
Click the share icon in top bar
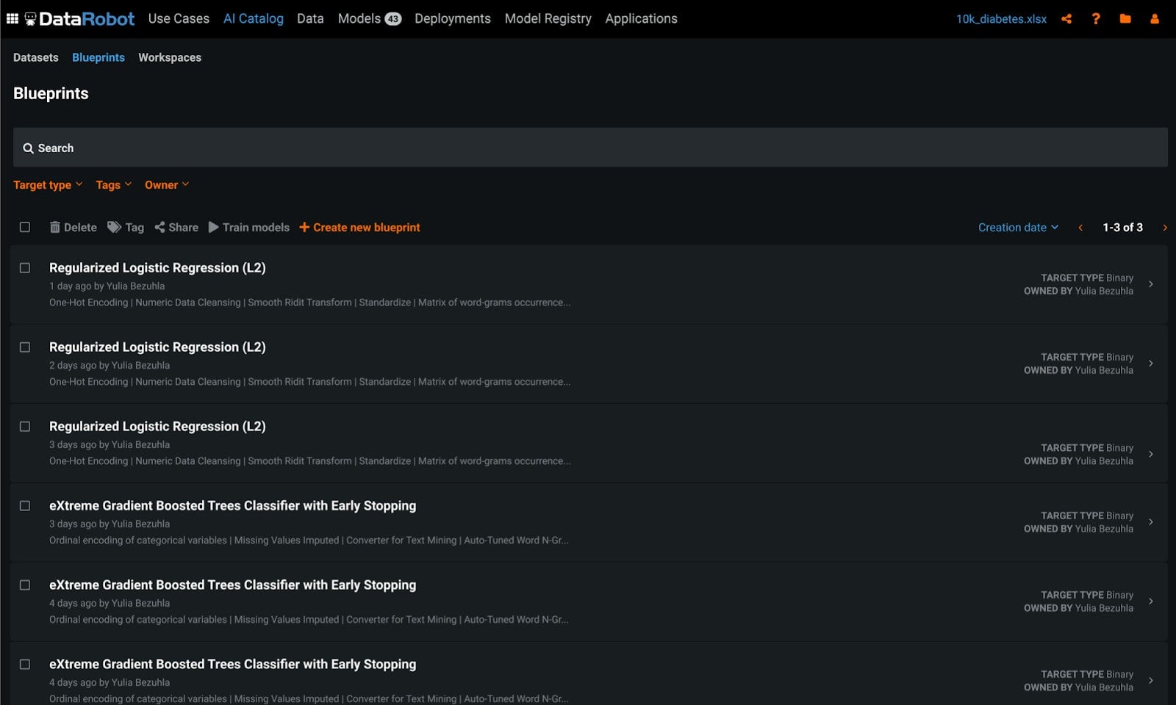pyautogui.click(x=1066, y=19)
